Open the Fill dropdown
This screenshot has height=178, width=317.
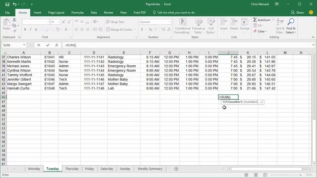259,26
